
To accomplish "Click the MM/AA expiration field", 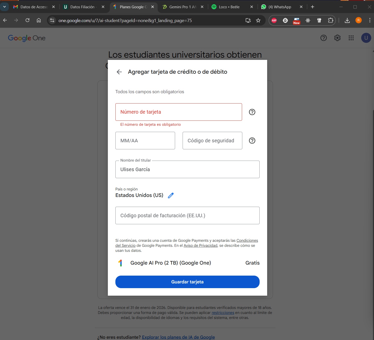I will [145, 141].
